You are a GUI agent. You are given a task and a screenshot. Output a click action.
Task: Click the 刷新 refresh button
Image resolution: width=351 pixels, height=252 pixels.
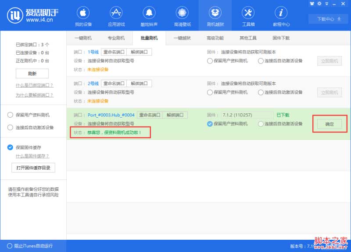tap(32, 73)
